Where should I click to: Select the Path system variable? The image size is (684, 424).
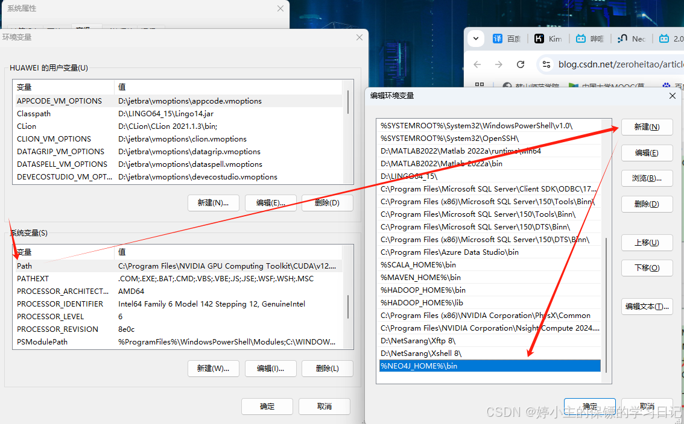click(179, 266)
